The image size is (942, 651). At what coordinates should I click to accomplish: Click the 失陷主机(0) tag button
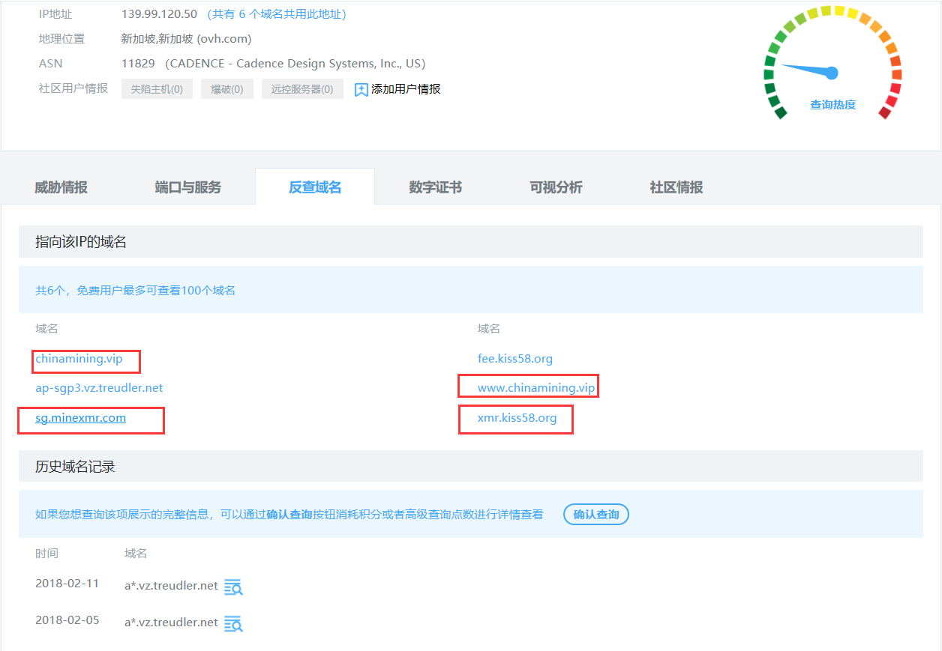click(157, 89)
